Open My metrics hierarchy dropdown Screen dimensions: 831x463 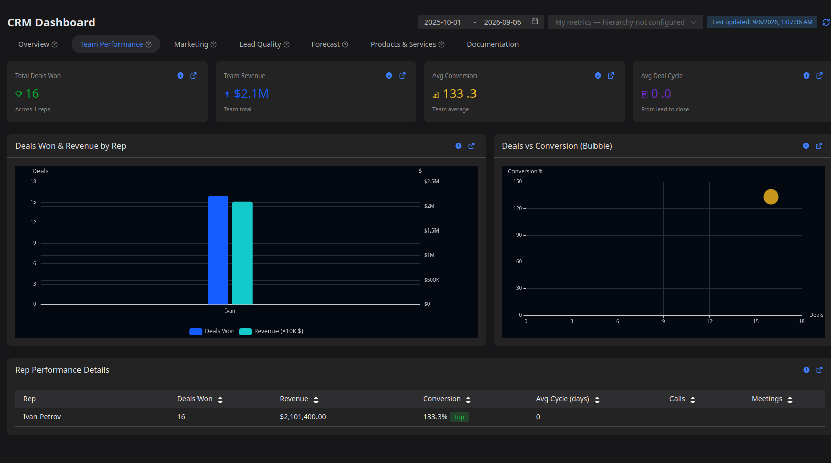625,22
